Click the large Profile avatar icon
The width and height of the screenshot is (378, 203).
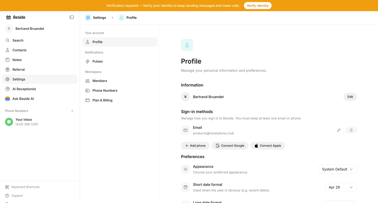187,45
